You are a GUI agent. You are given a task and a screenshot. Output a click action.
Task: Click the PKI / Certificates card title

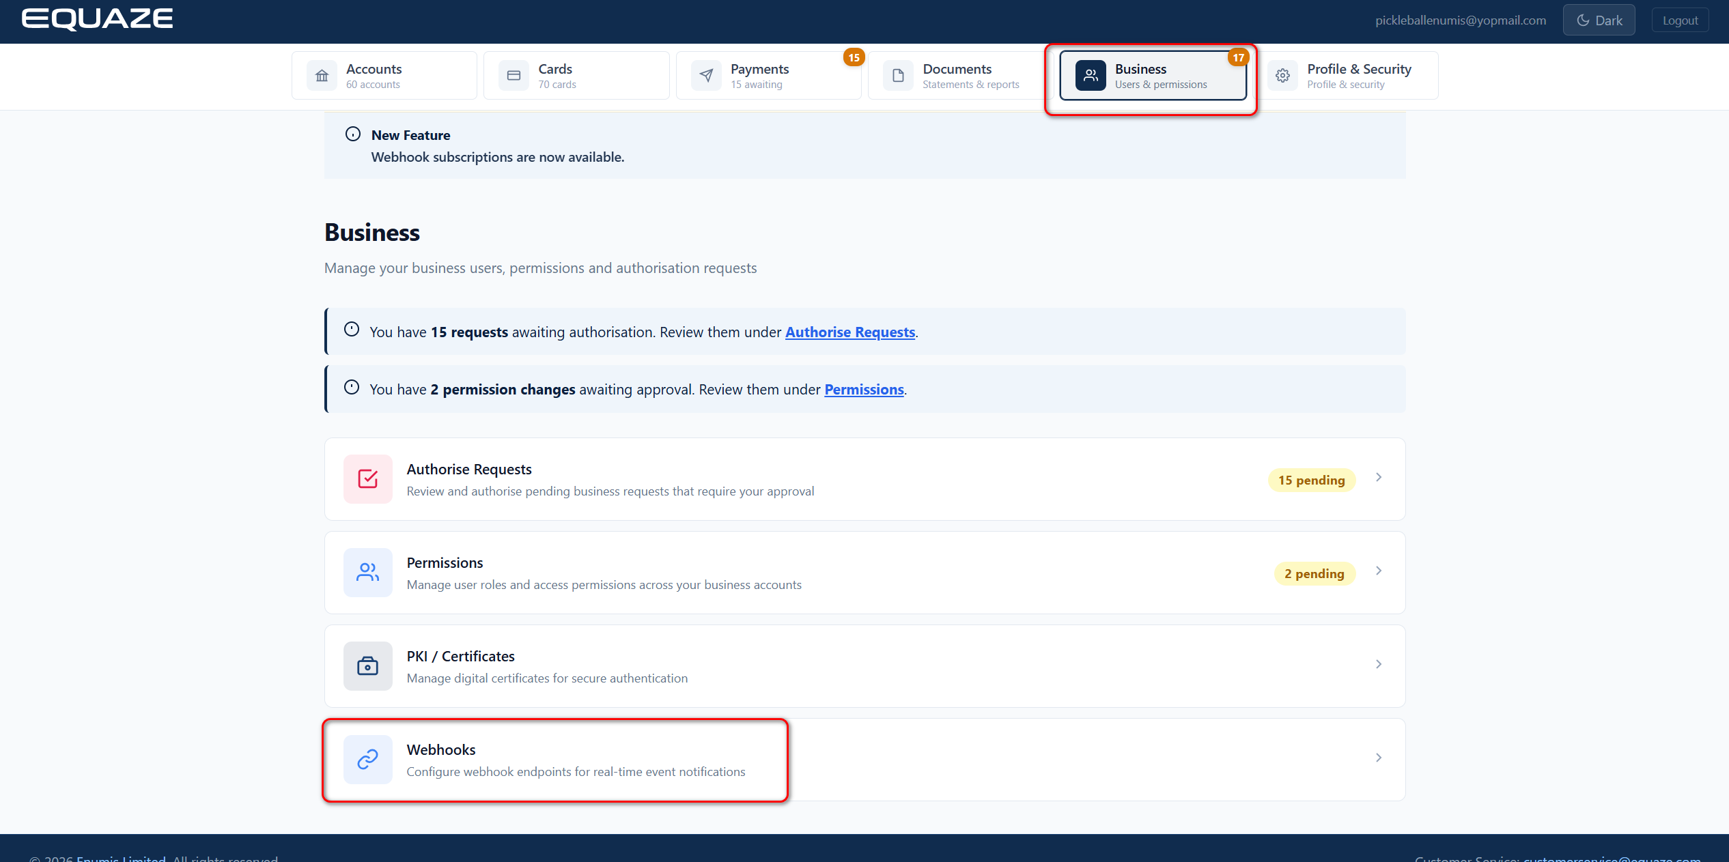461,657
